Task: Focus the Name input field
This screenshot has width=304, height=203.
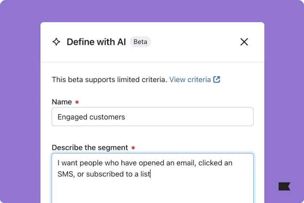Action: tap(152, 117)
